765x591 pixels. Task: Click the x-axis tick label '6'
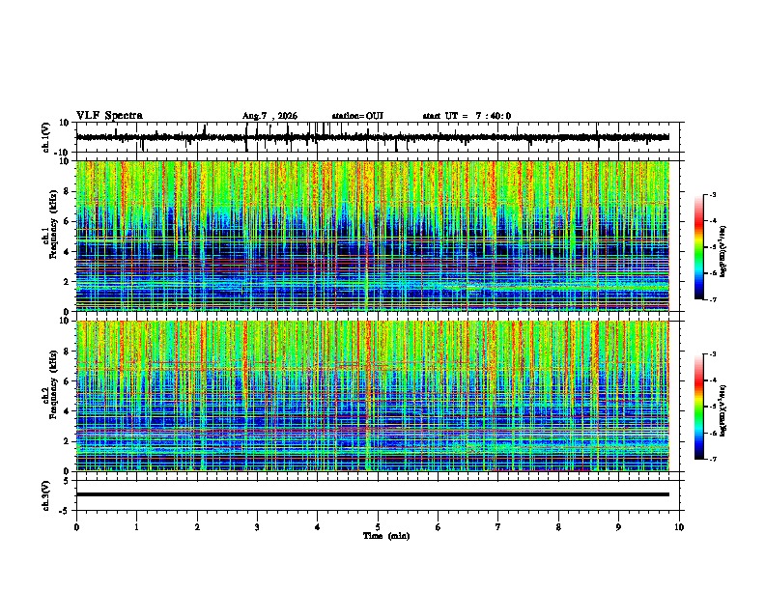tap(439, 527)
